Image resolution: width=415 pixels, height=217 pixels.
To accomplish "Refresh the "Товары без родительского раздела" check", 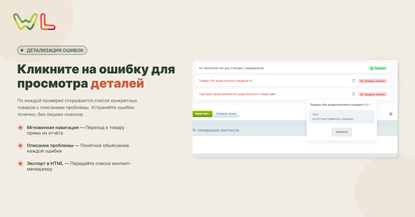I will [x=353, y=81].
